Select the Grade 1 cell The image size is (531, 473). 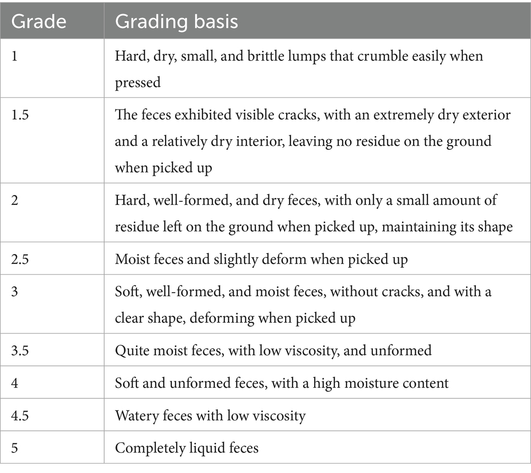13,56
